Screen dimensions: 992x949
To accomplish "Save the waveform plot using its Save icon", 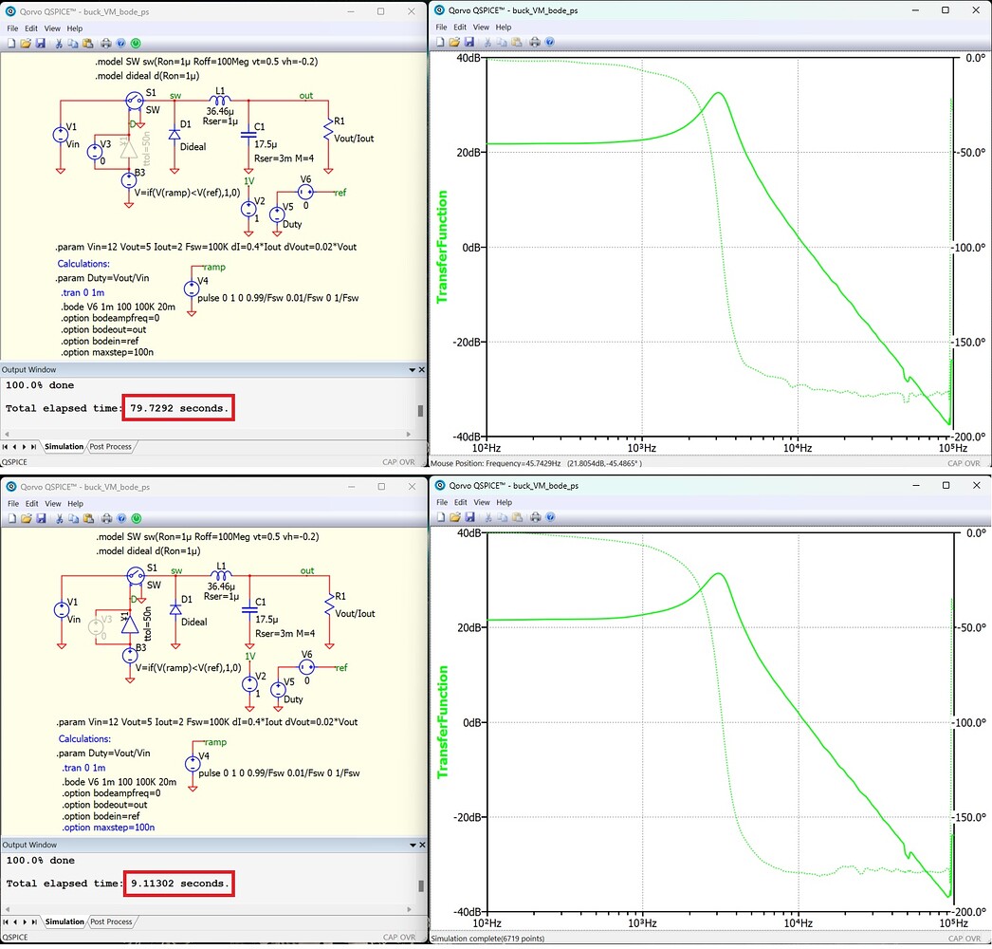I will coord(469,42).
